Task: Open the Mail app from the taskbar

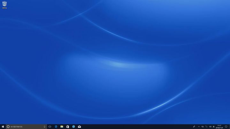Action: click(79, 127)
